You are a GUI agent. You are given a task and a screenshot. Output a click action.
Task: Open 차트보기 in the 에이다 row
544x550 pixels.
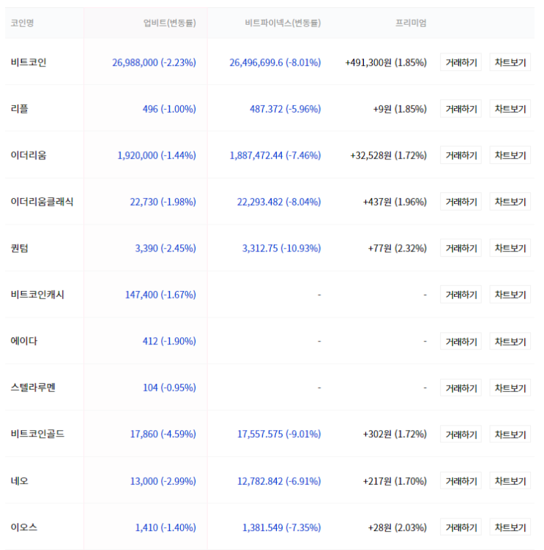[510, 342]
